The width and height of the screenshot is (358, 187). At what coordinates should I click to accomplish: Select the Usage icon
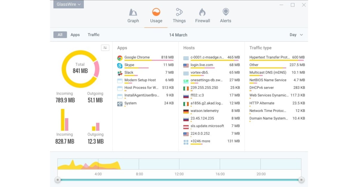[156, 12]
